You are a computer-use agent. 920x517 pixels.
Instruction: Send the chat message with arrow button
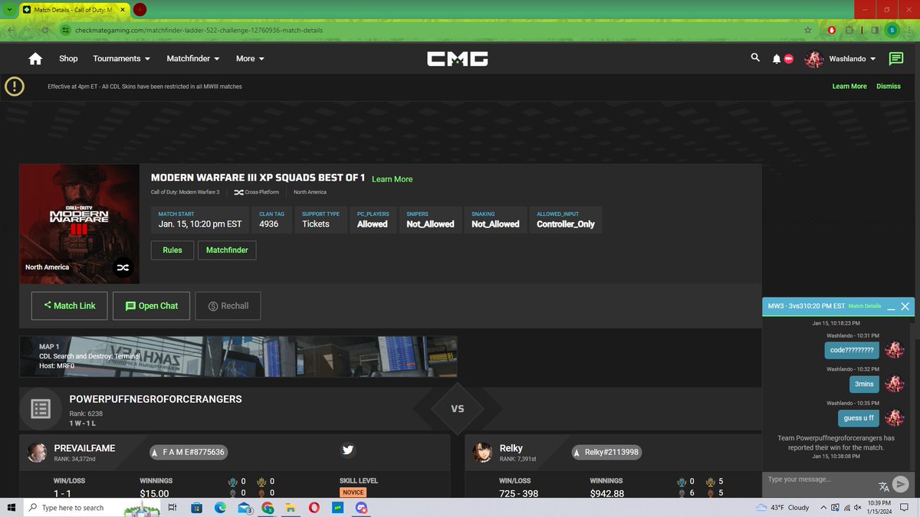(901, 484)
